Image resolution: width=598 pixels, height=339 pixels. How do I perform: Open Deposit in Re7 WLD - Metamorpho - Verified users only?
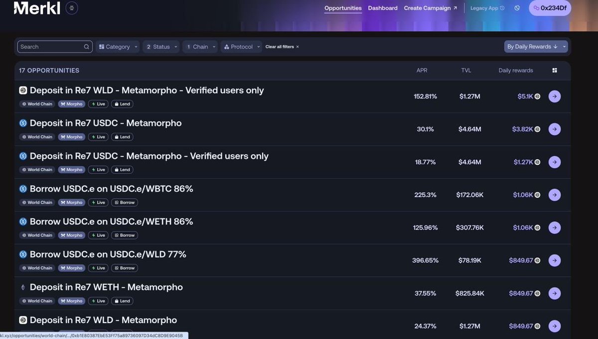coord(147,91)
